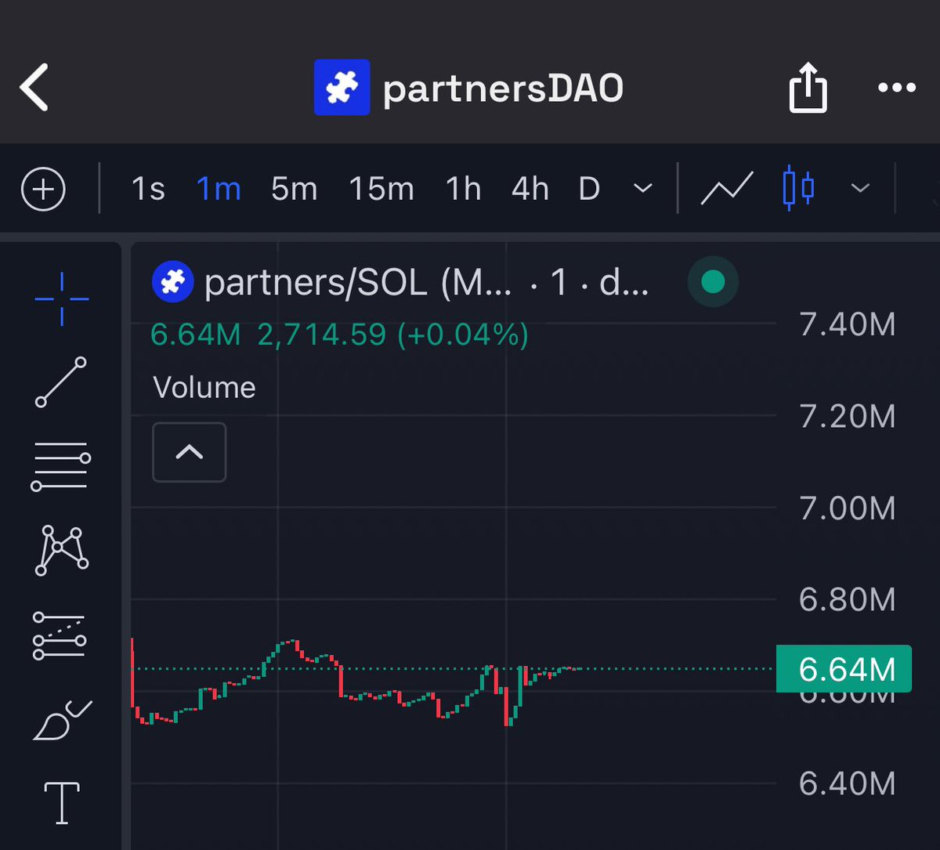Click the 7.40M price axis label
Viewport: 940px width, 850px height.
pos(848,324)
